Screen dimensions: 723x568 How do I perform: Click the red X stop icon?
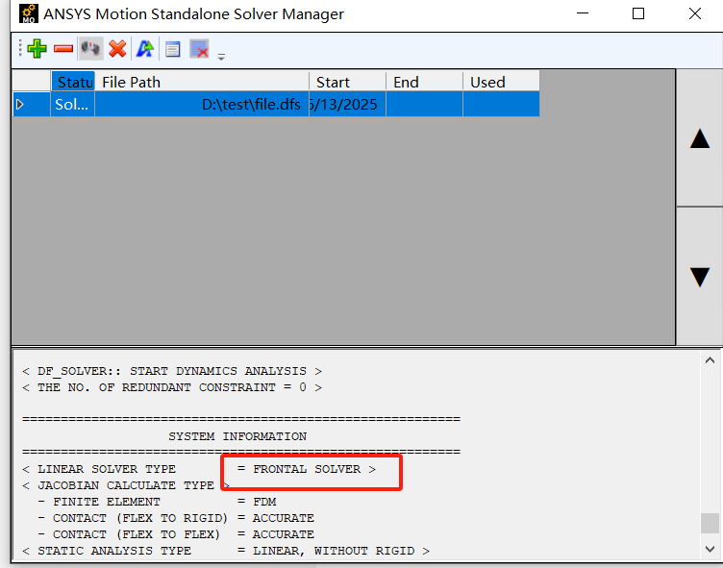tap(117, 48)
